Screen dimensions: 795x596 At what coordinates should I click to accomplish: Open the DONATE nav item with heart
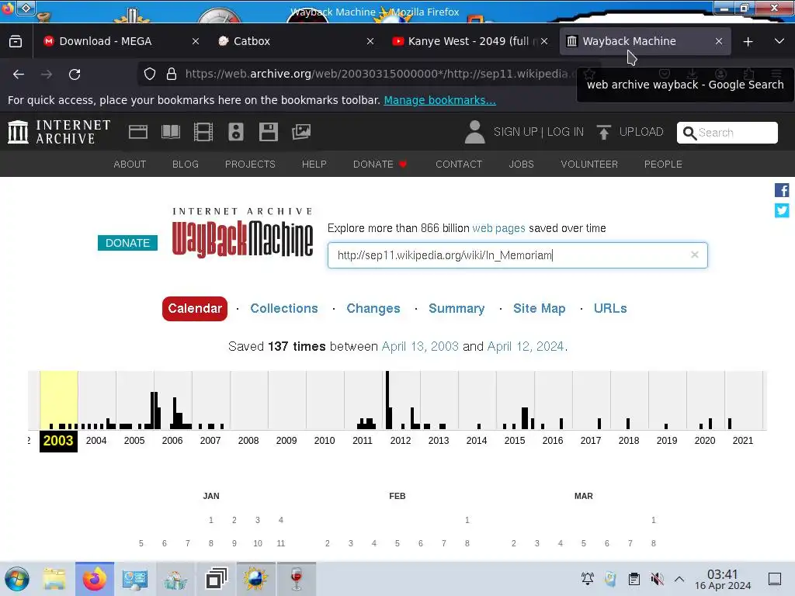(x=380, y=165)
